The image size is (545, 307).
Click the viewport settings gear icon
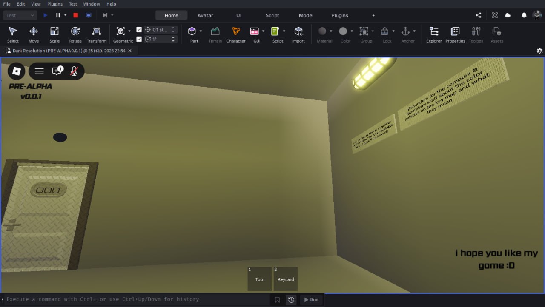point(540,51)
